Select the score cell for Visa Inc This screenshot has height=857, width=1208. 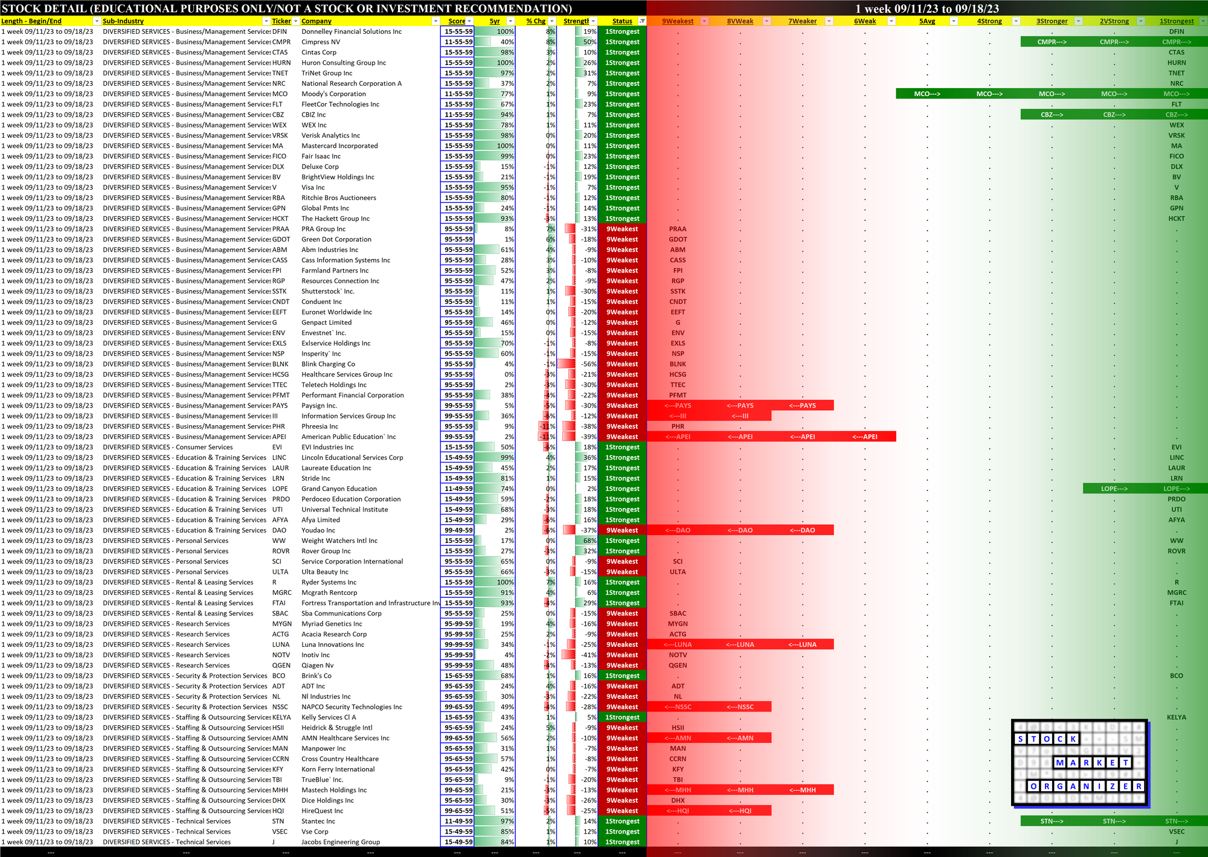pyautogui.click(x=458, y=187)
